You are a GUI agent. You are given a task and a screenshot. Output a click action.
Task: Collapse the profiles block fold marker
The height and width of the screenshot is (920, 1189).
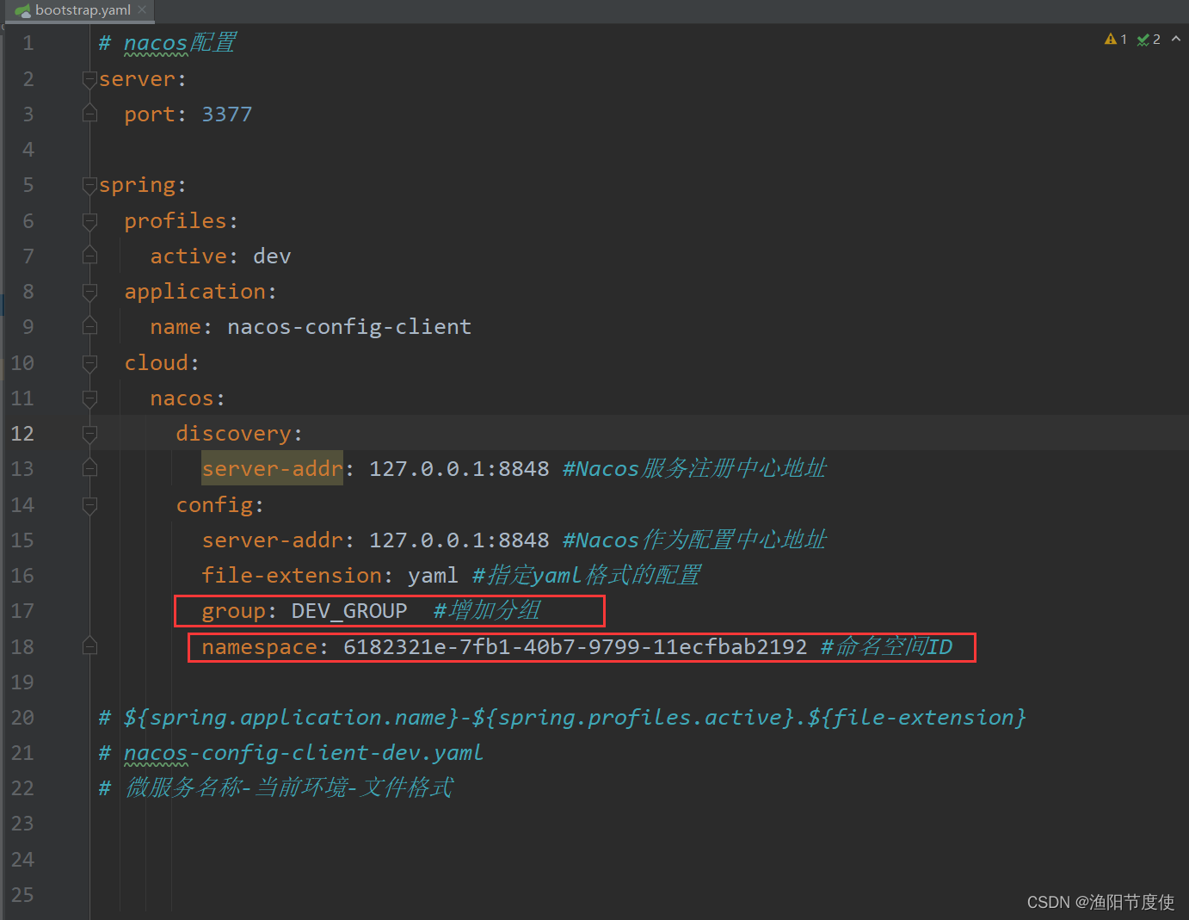click(89, 221)
